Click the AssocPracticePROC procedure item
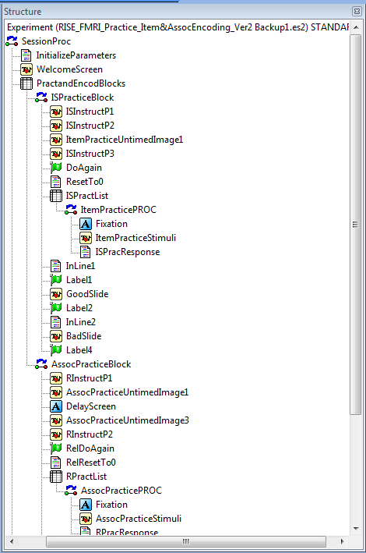The width and height of the screenshot is (366, 553). click(x=121, y=491)
